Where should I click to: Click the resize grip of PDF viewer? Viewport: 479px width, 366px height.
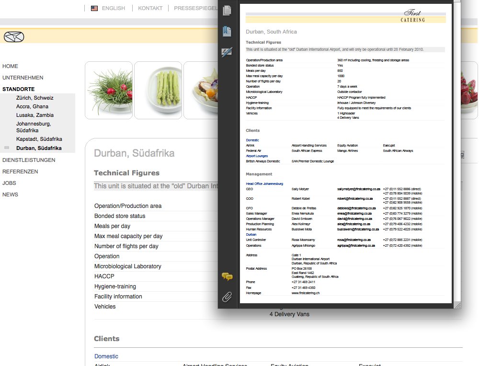(x=457, y=305)
